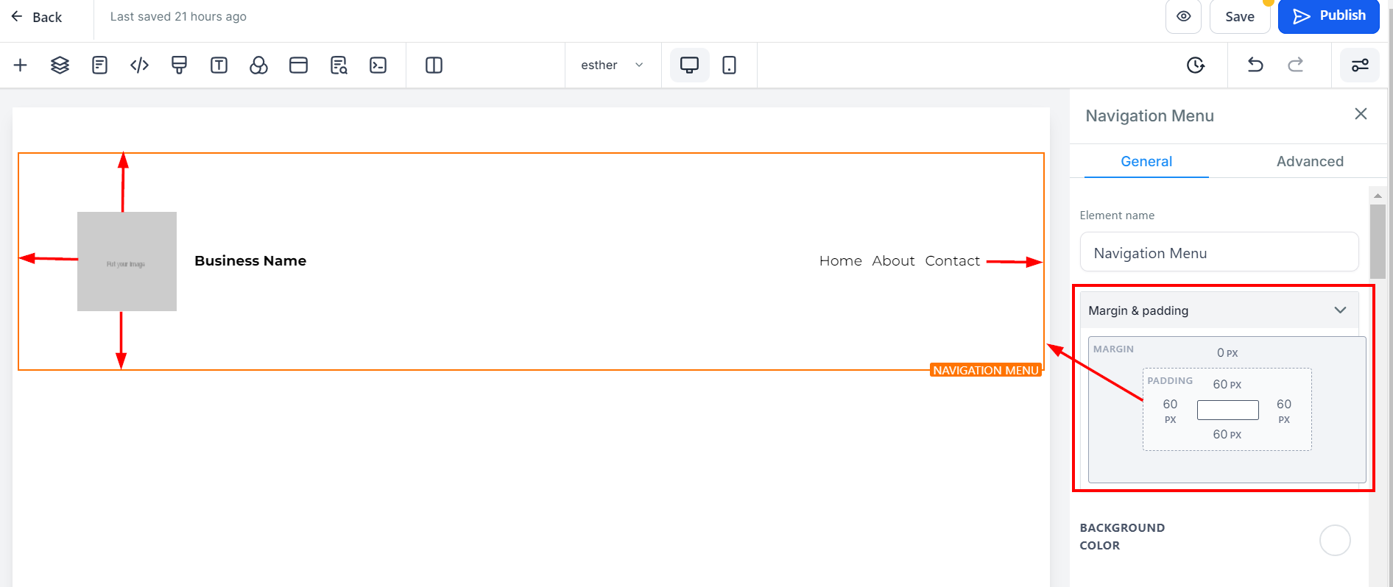The height and width of the screenshot is (587, 1393).
Task: Click the add element plus icon
Action: pos(21,65)
